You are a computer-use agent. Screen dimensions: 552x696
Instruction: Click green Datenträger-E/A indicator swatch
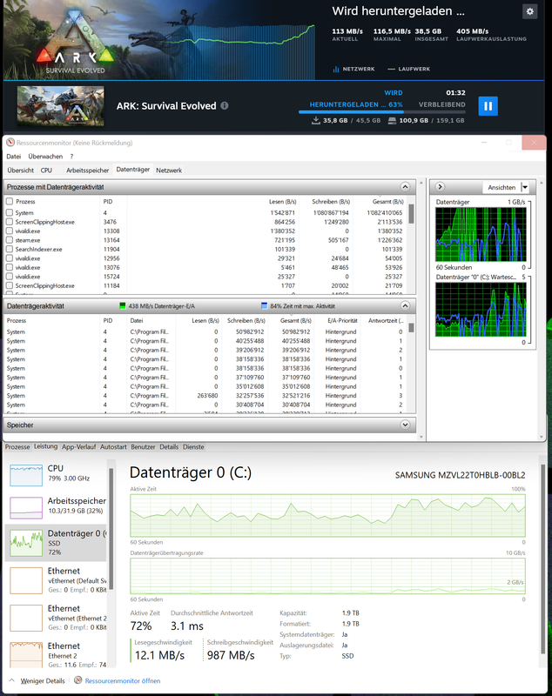click(123, 306)
